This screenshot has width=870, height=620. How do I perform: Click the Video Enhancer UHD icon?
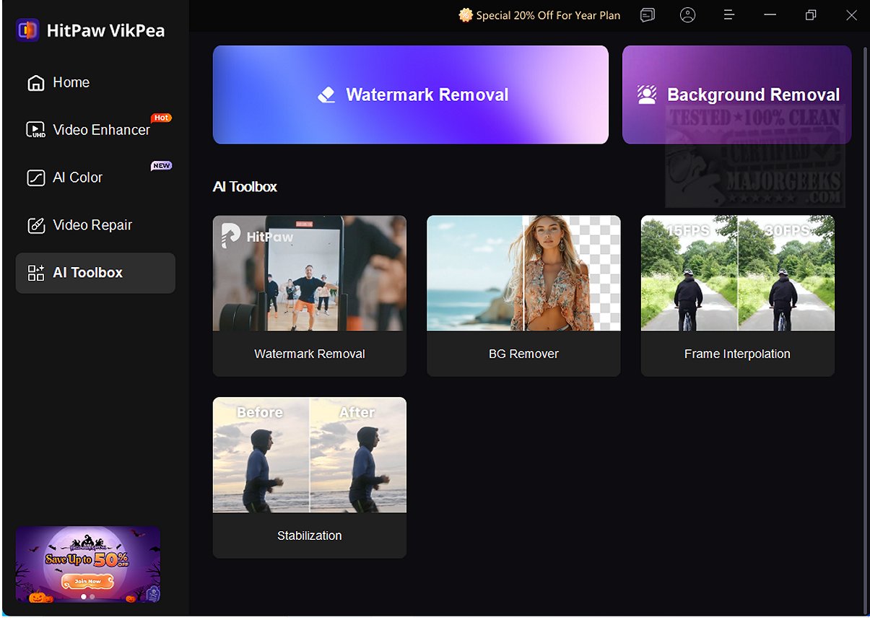pyautogui.click(x=35, y=130)
